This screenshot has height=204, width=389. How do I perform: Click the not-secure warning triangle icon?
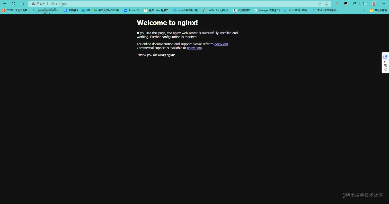click(x=33, y=4)
